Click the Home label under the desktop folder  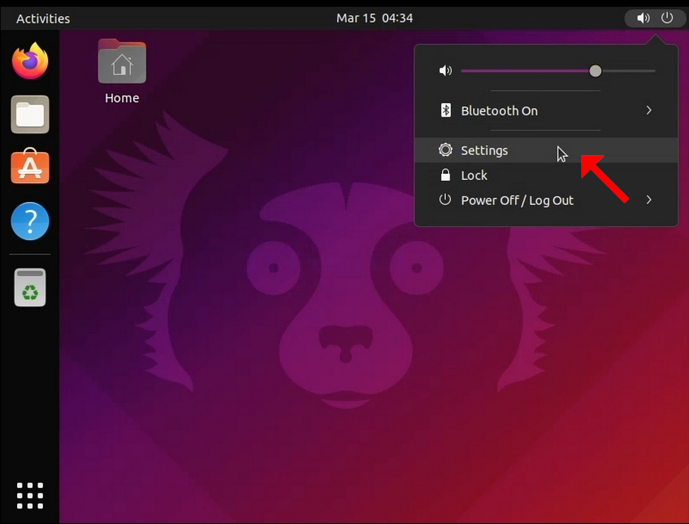tap(121, 98)
